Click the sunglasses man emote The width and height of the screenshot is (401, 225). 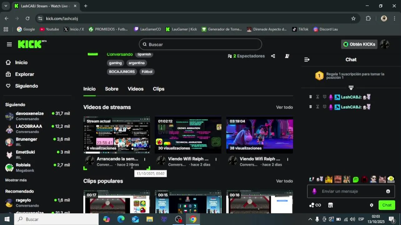pos(374,179)
